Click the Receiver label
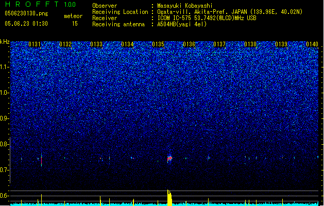 pyautogui.click(x=105, y=18)
